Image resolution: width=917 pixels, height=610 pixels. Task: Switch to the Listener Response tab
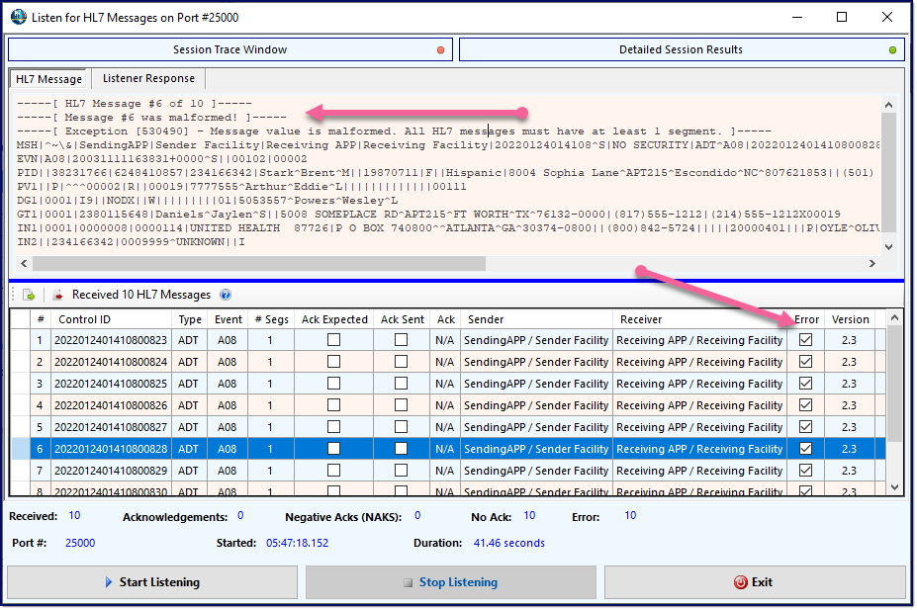click(148, 78)
